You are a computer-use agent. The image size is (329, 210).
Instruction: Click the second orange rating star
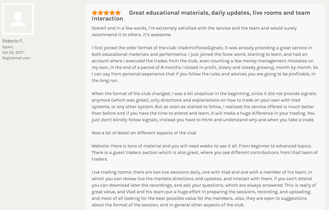point(100,13)
